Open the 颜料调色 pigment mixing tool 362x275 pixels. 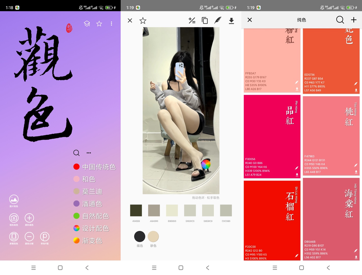tap(29, 218)
